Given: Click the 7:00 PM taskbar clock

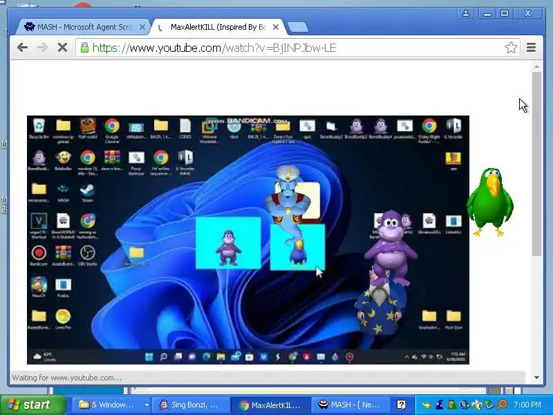Looking at the screenshot, I should pos(527,405).
